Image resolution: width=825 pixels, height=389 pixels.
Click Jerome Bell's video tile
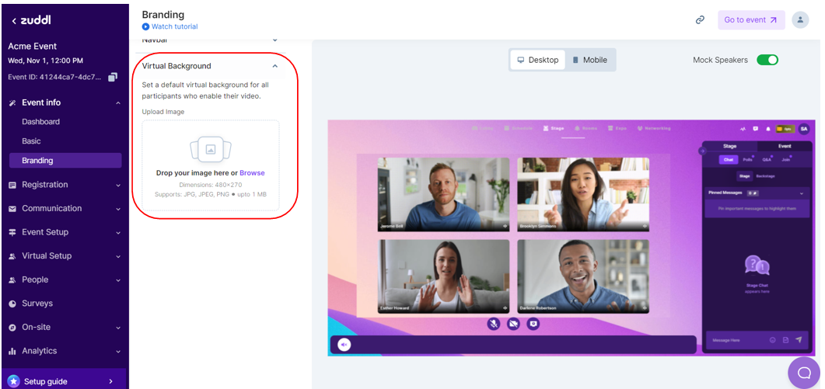pyautogui.click(x=443, y=194)
